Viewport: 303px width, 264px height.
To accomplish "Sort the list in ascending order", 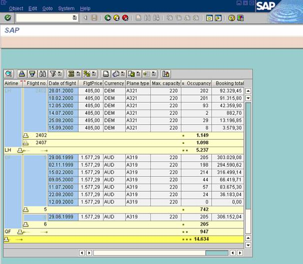I will click(x=22, y=74).
